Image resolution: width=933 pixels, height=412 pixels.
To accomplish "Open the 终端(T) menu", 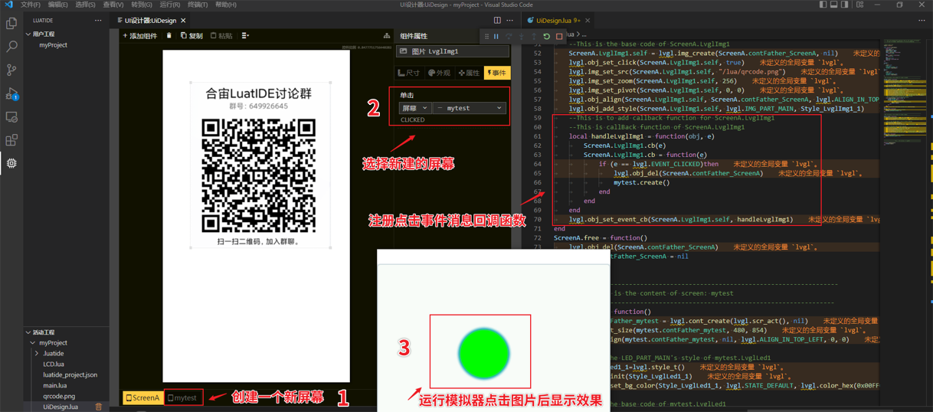I will [x=198, y=5].
